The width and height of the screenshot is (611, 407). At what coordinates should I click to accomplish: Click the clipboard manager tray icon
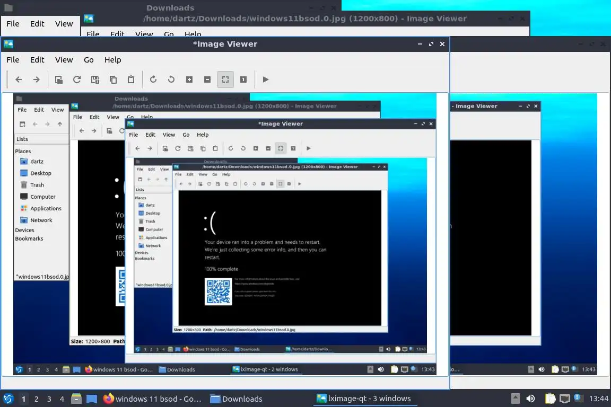550,399
